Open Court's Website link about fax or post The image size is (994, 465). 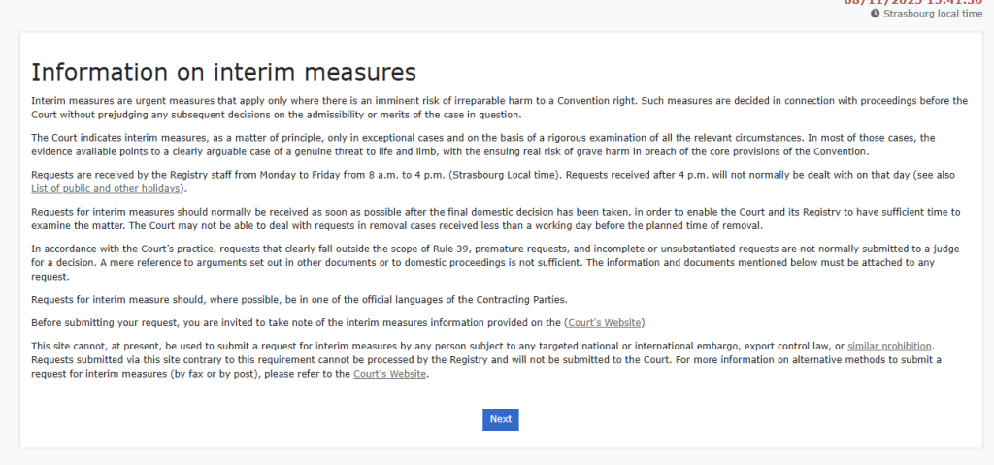tap(390, 374)
